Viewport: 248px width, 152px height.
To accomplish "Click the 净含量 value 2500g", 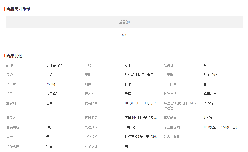I will pyautogui.click(x=51, y=84).
